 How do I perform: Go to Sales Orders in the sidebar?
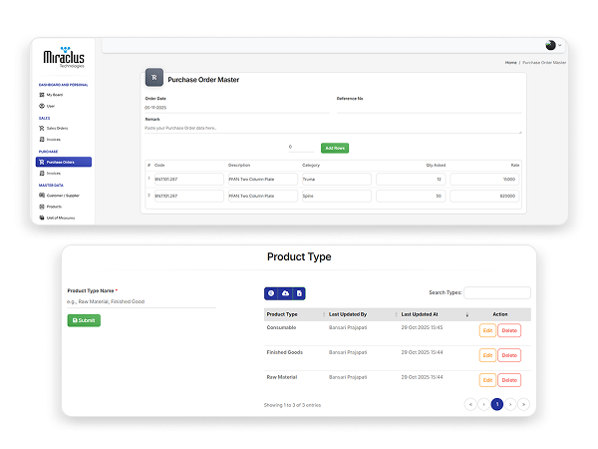click(54, 129)
